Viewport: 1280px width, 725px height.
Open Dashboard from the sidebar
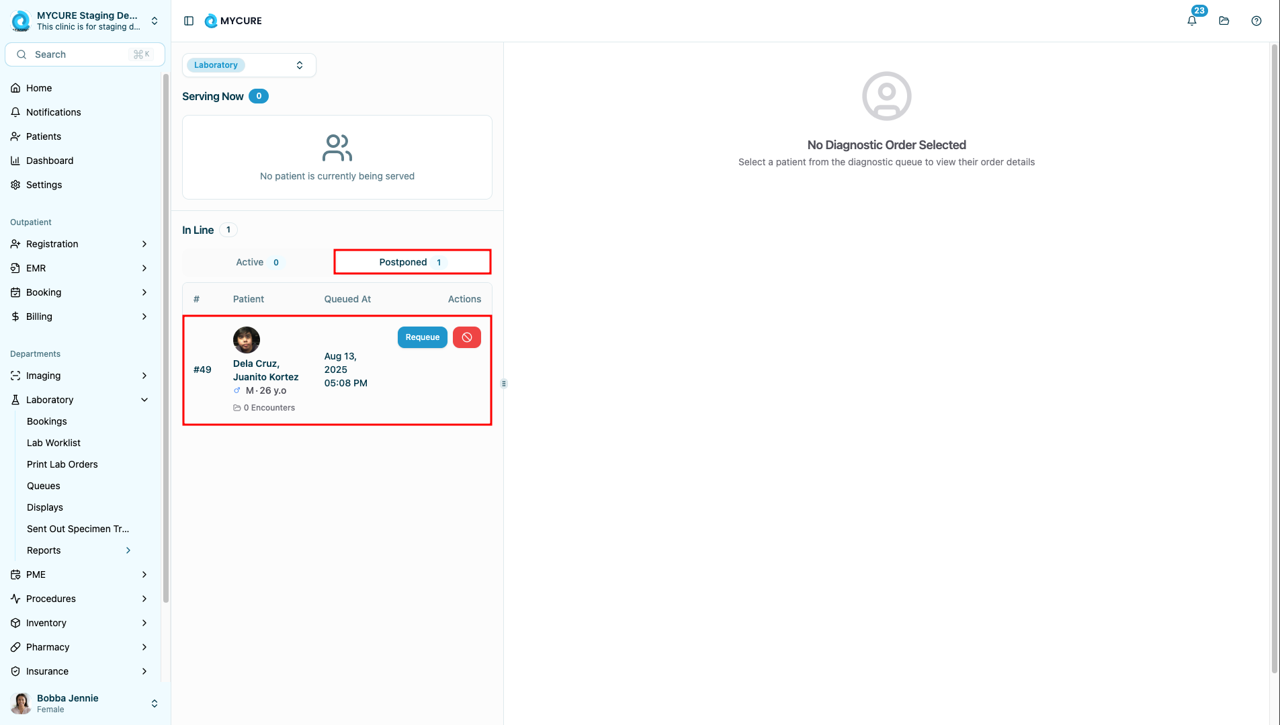50,161
